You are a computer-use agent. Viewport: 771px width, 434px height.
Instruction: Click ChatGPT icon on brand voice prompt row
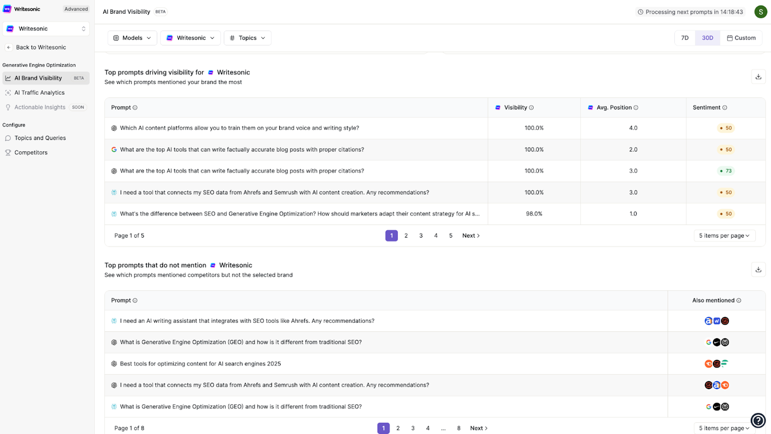tap(114, 128)
